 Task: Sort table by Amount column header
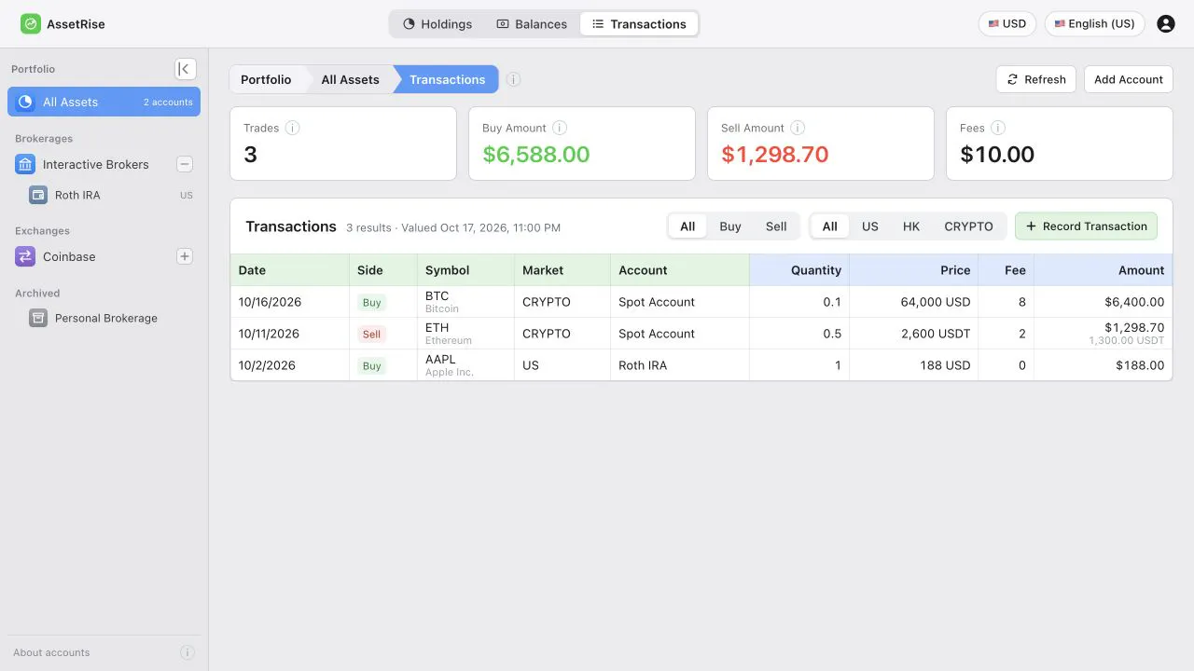[x=1103, y=270]
